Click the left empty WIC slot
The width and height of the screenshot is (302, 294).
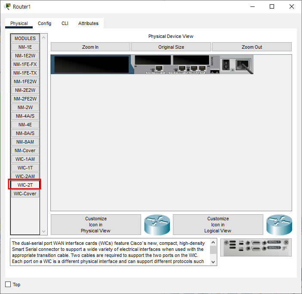[x=153, y=60]
